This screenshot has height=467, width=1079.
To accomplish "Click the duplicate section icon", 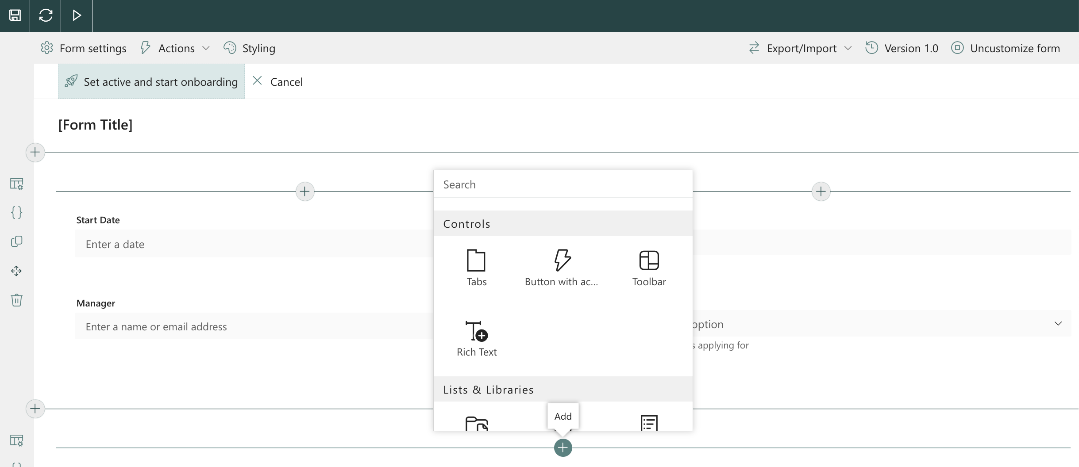I will (16, 241).
